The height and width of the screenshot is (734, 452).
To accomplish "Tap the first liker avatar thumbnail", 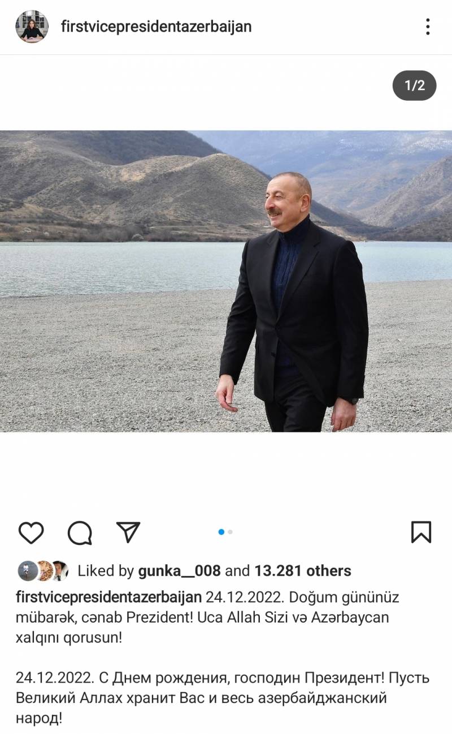I will 28,571.
